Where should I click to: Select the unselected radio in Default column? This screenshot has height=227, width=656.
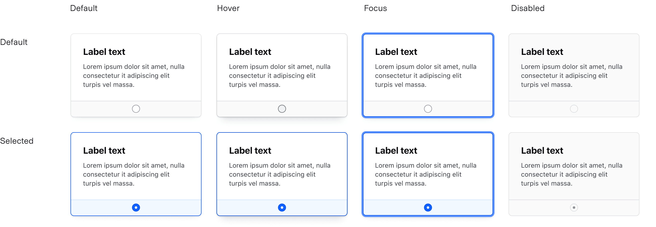coord(136,109)
